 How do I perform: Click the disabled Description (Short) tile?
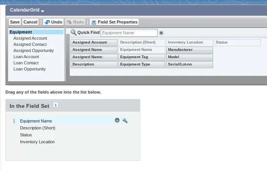coord(142,42)
